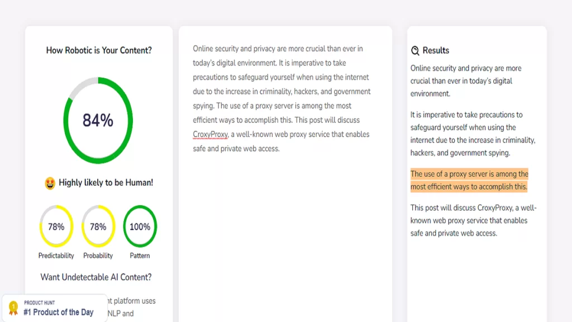Open the CroxyProxy link in the text
Screen dimensions: 572x322
tap(209, 134)
